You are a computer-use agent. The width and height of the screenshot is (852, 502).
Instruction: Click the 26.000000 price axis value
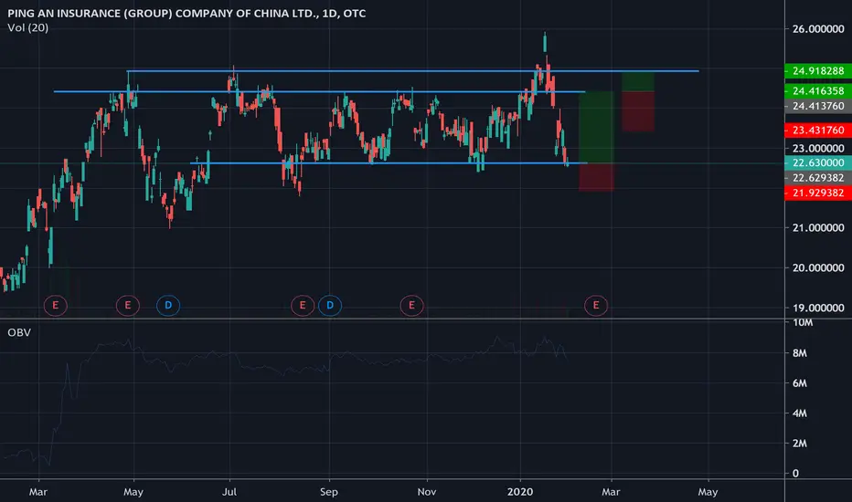tap(818, 29)
